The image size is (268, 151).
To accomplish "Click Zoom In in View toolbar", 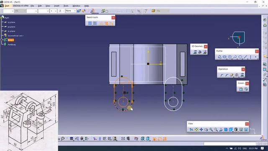I will 211,130.
